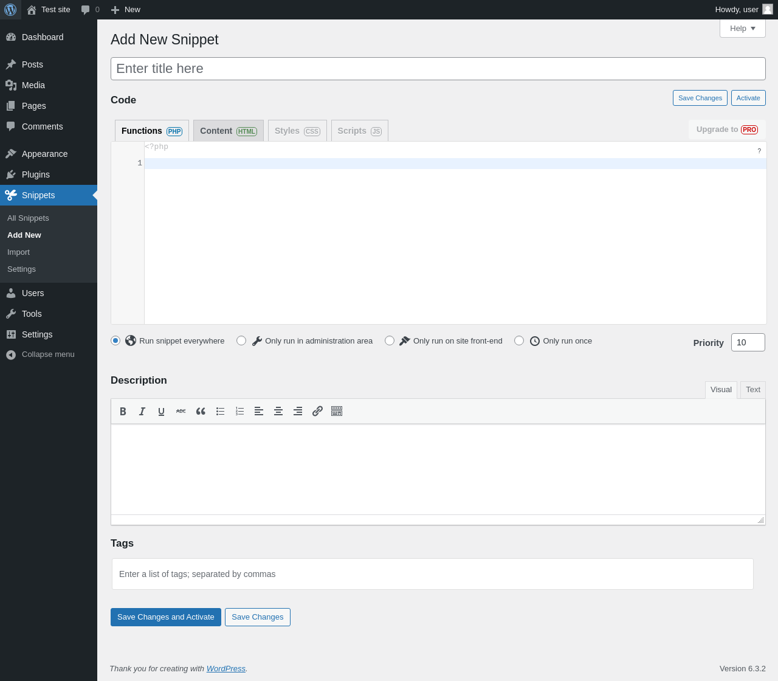Open All Snippets submenu item
Viewport: 778px width, 681px height.
(x=28, y=218)
